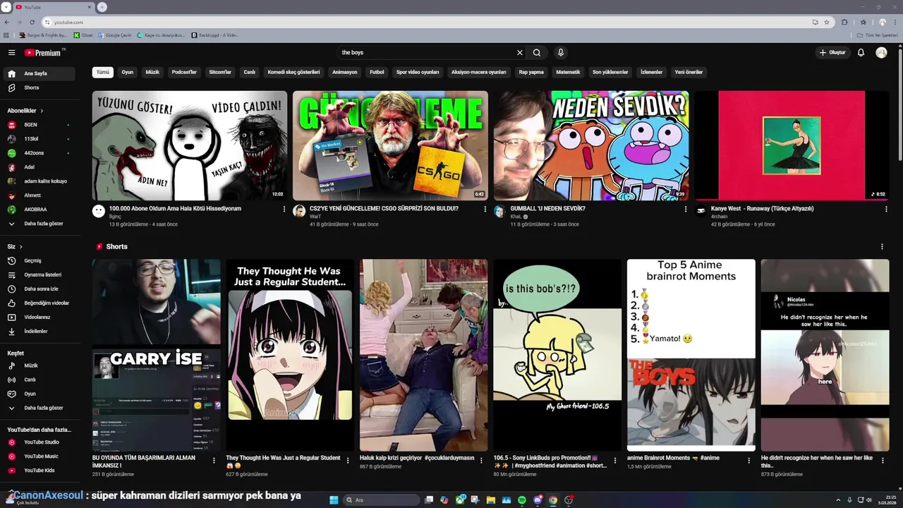
Task: Open YouTube Studio link in sidebar
Action: 40,442
